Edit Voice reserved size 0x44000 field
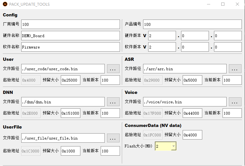The height and width of the screenshot is (166, 245). 192,113
